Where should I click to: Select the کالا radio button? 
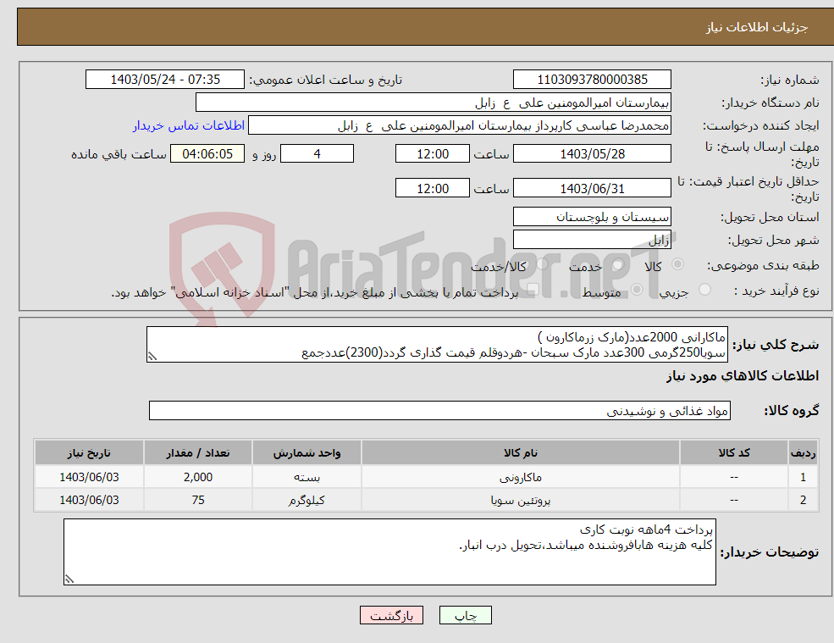(x=677, y=264)
